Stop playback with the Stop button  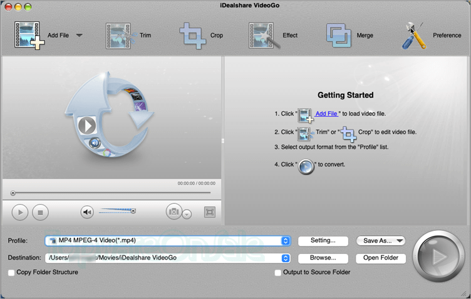tap(40, 212)
